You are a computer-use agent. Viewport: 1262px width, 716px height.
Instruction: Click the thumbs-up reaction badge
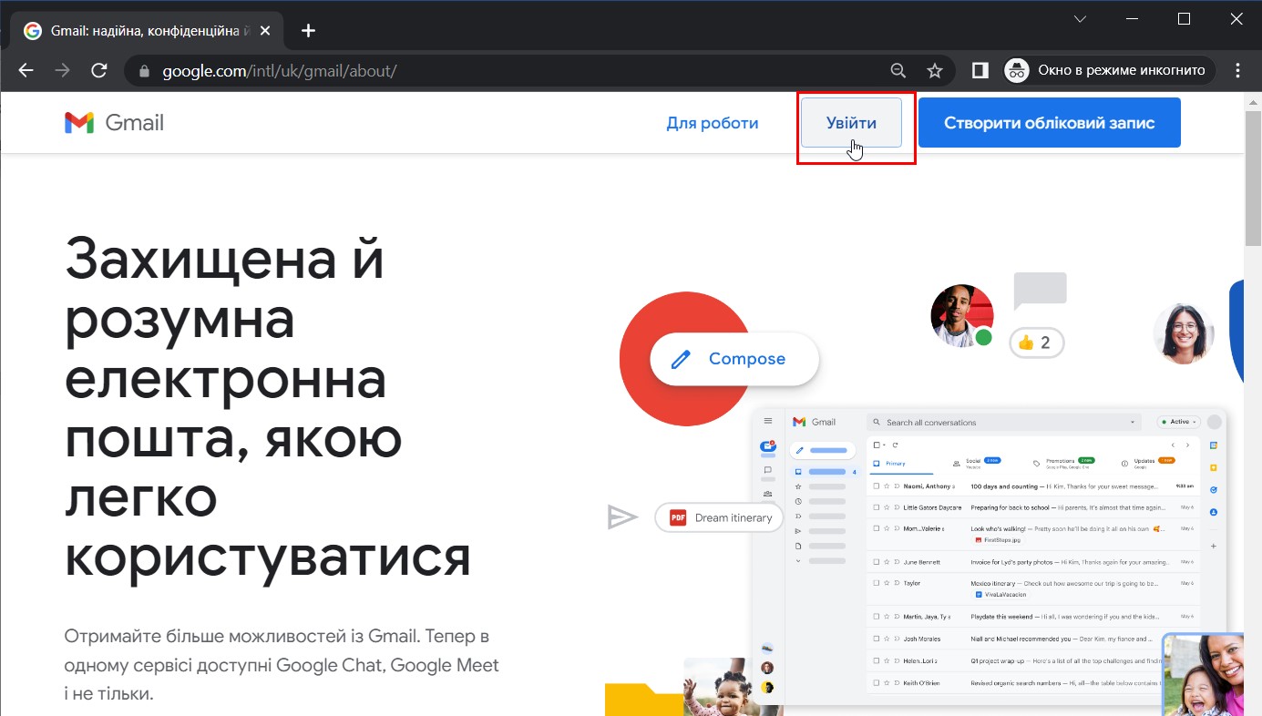click(1037, 343)
